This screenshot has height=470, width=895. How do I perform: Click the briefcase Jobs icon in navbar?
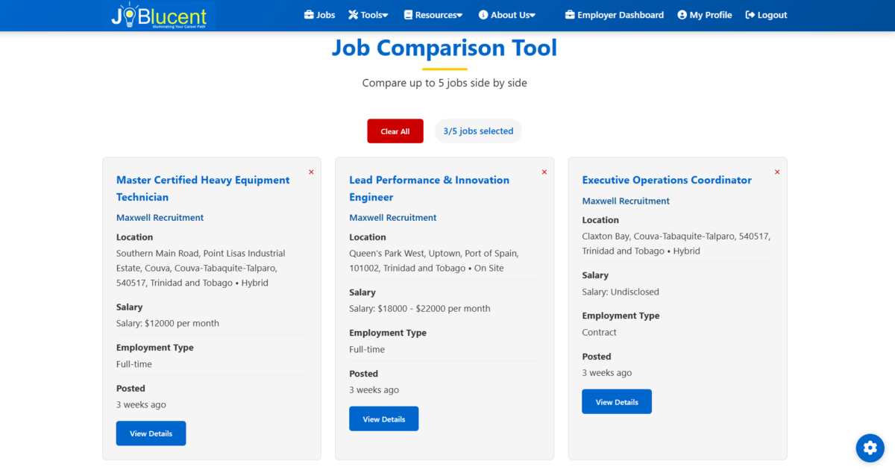(309, 15)
